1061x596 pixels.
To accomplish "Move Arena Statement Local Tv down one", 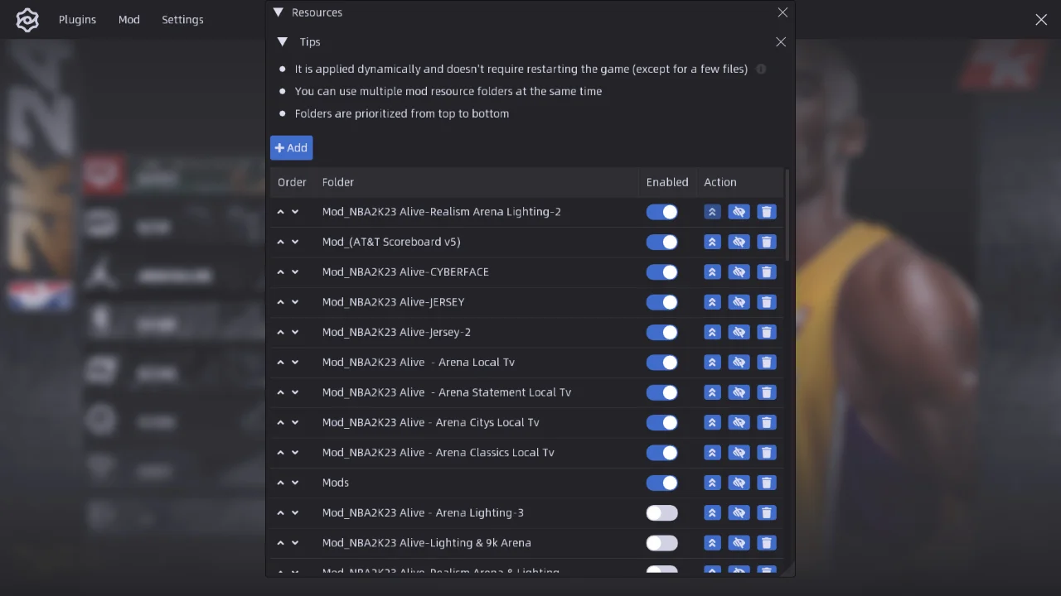I will [x=295, y=392].
